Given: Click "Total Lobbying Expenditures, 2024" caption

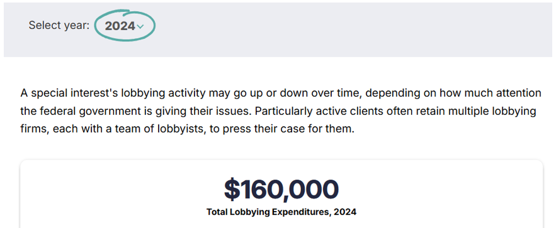Looking at the screenshot, I should (281, 212).
